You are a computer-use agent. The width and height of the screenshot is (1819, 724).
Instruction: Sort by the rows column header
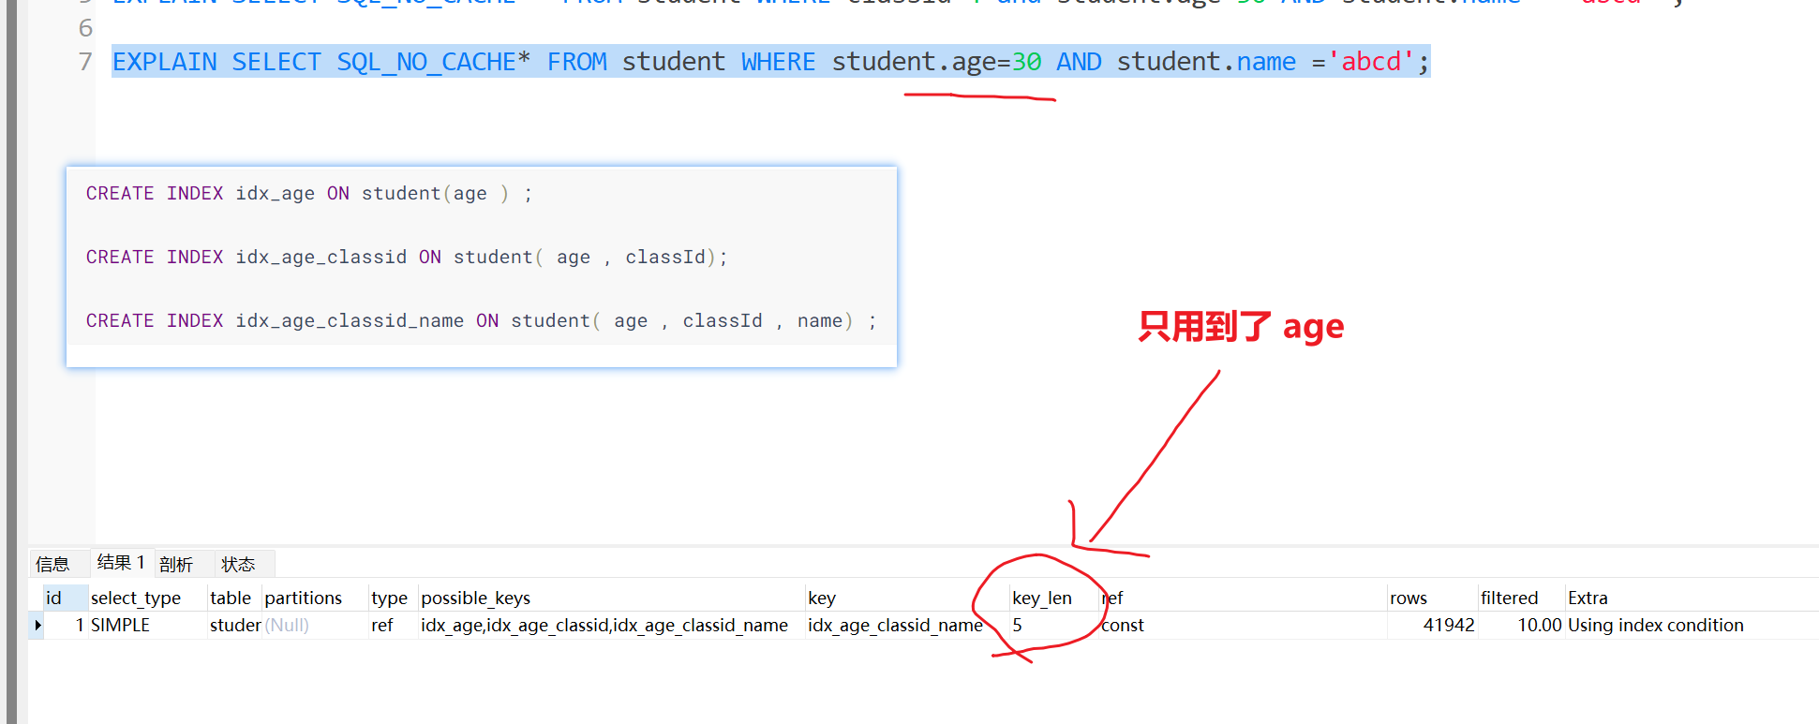point(1408,598)
